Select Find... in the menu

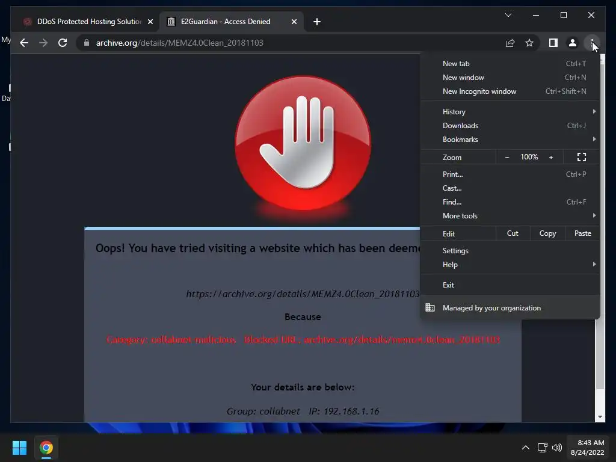point(510,202)
